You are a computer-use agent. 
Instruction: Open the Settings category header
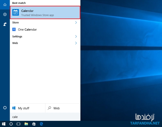[17, 37]
